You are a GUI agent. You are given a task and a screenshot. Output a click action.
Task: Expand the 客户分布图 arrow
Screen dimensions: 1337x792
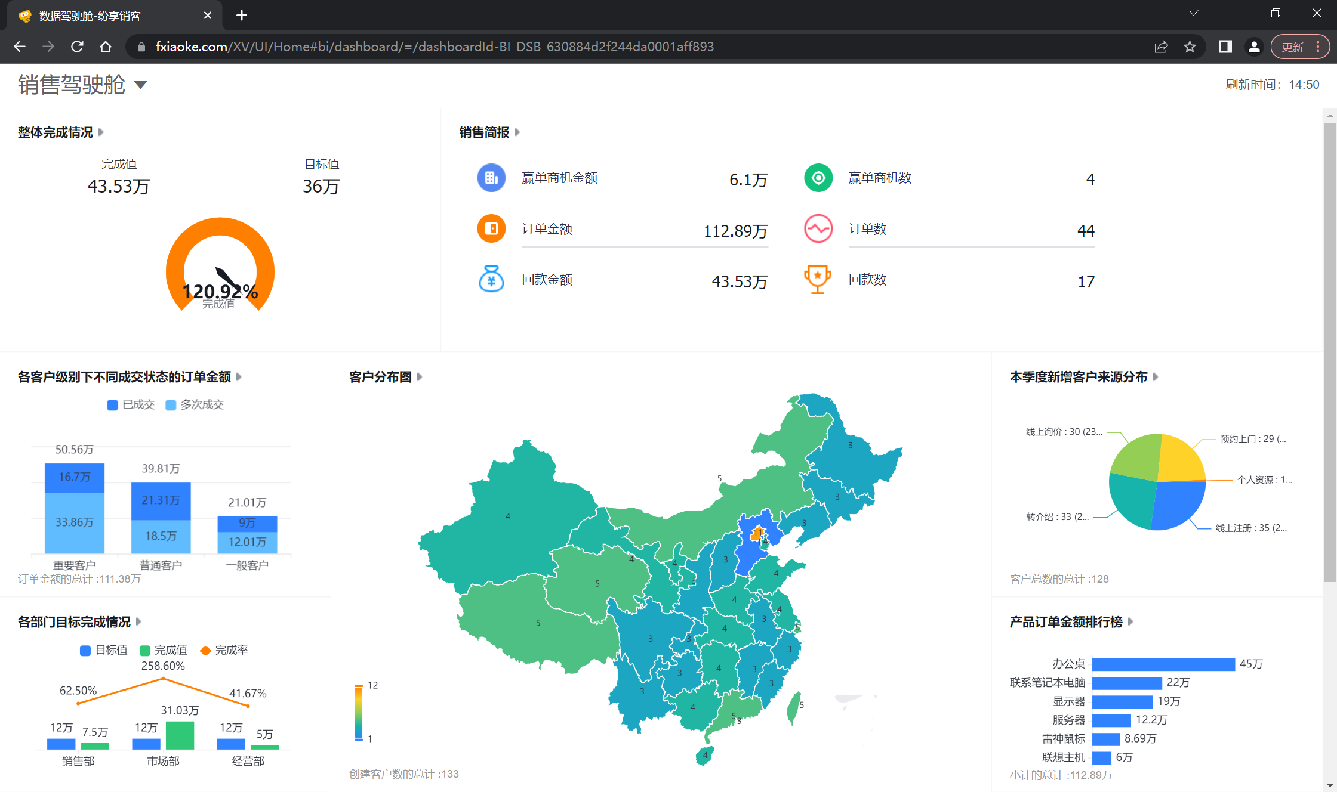pyautogui.click(x=420, y=377)
